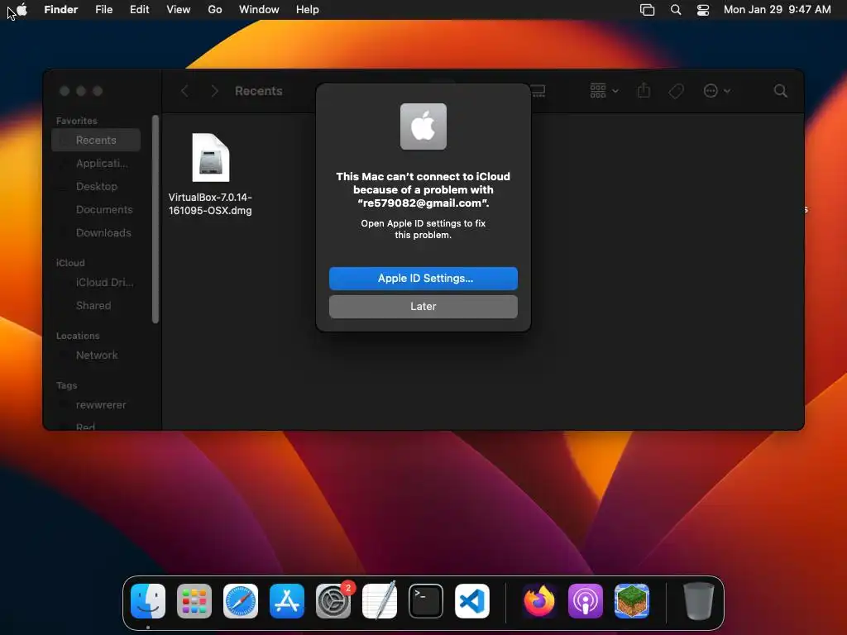Screen dimensions: 847x635
Task: Open the Help menu
Action: 308,10
